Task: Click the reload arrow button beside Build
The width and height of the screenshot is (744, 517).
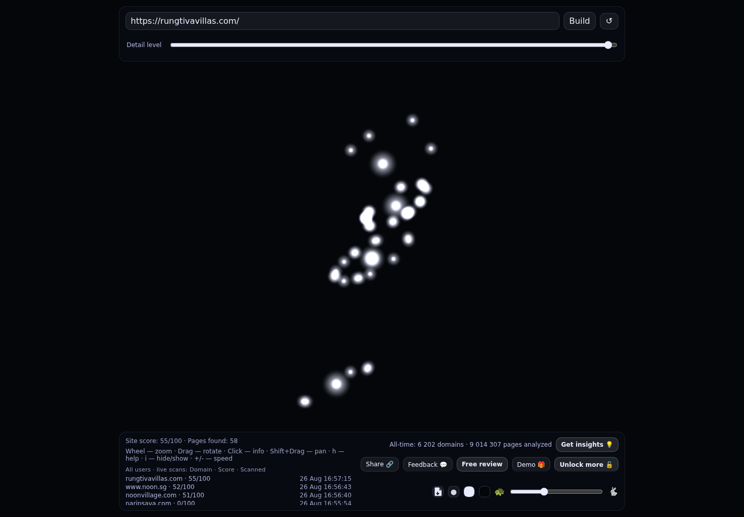Action: click(609, 21)
